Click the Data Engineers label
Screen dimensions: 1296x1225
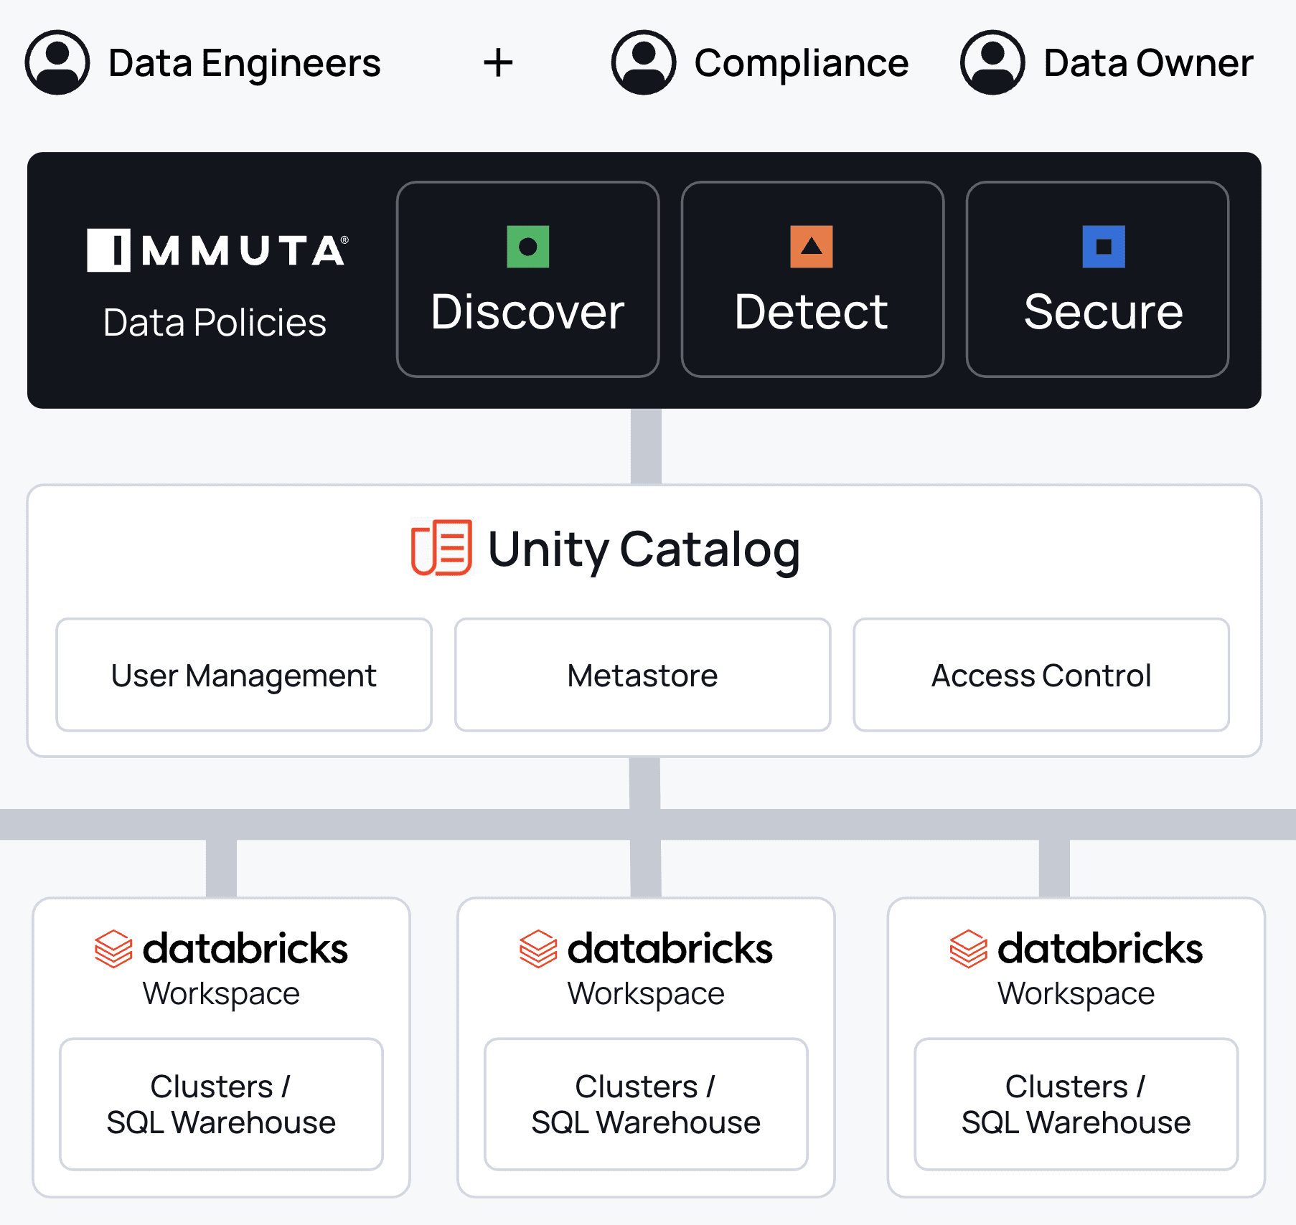pyautogui.click(x=245, y=63)
